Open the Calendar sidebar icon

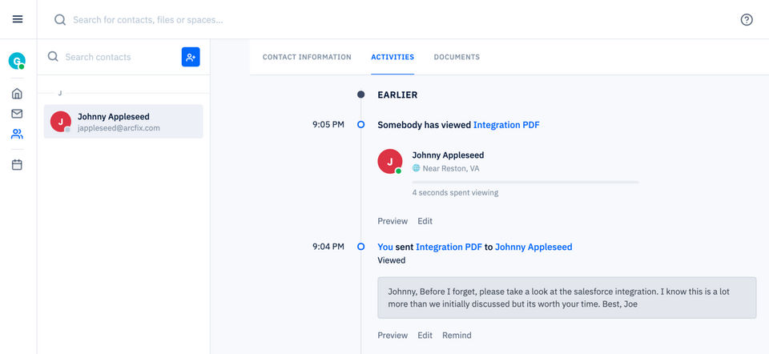click(17, 165)
